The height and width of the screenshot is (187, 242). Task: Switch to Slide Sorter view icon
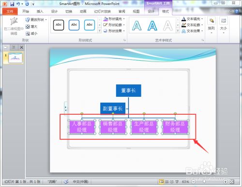[167, 182]
